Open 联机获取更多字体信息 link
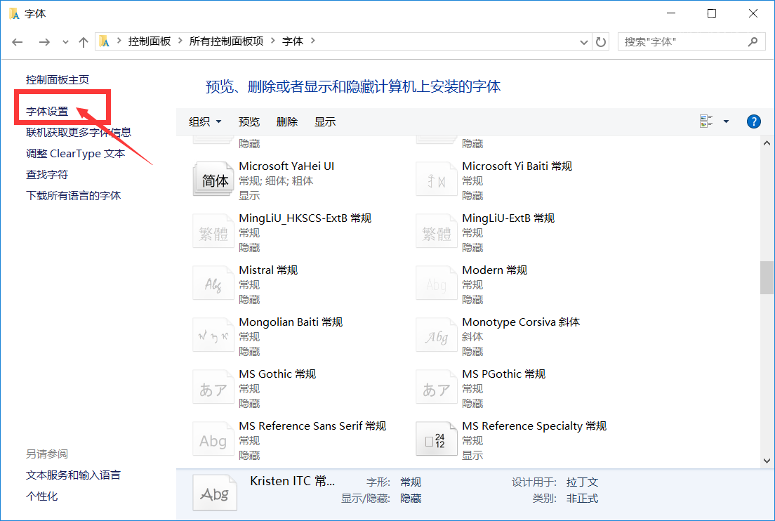 tap(79, 132)
